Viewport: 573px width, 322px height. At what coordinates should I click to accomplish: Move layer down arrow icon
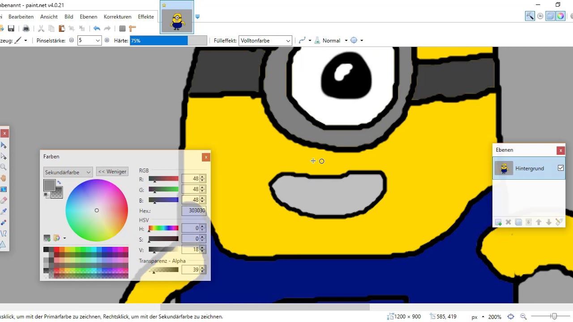pyautogui.click(x=549, y=222)
